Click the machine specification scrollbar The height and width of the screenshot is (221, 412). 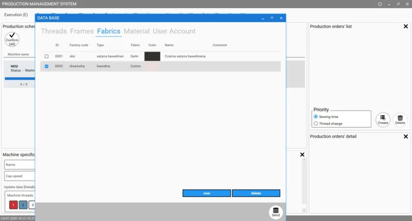pyautogui.click(x=304, y=184)
